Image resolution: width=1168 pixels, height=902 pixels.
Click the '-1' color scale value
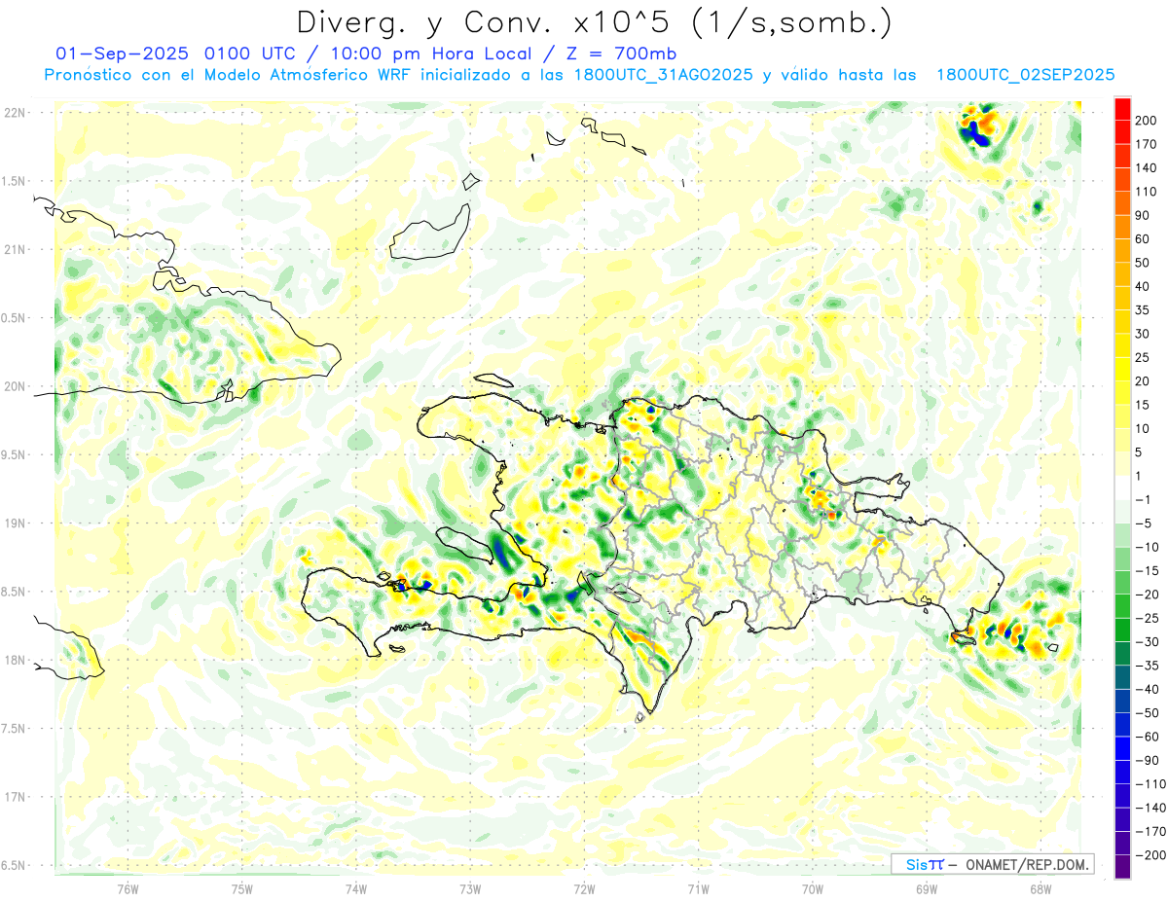click(x=1144, y=499)
